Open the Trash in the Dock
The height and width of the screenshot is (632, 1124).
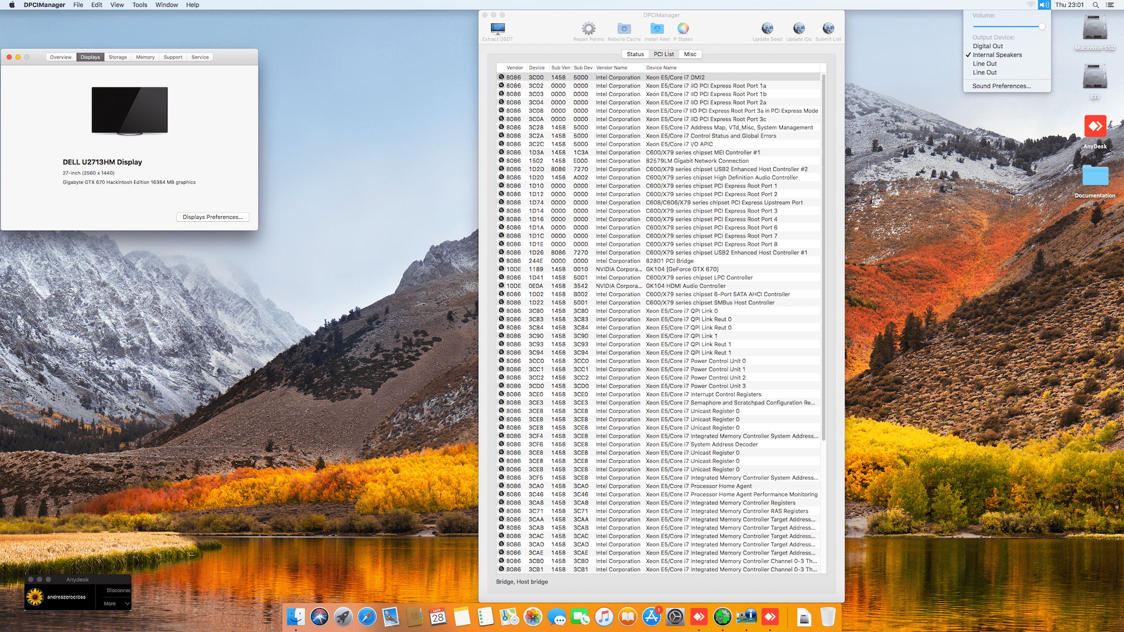pos(828,616)
